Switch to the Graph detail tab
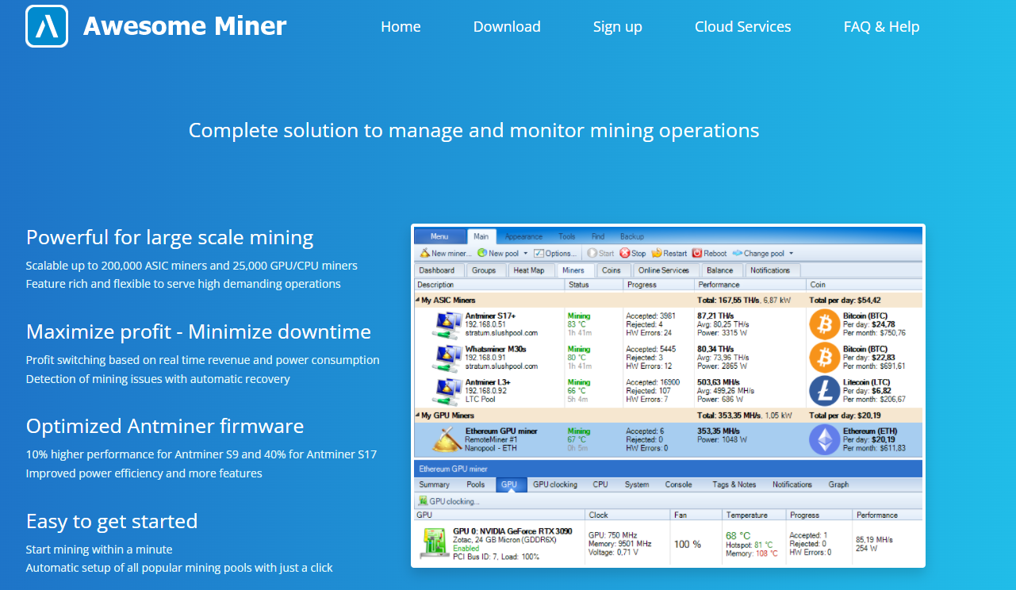 838,485
